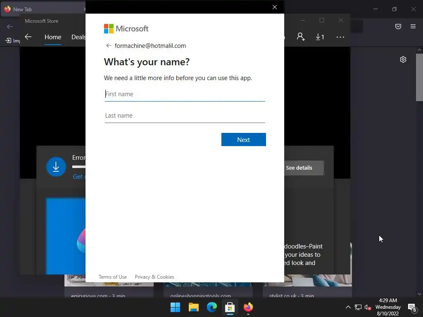
Task: Click the Microsoft Store back arrow
Action: (28, 37)
